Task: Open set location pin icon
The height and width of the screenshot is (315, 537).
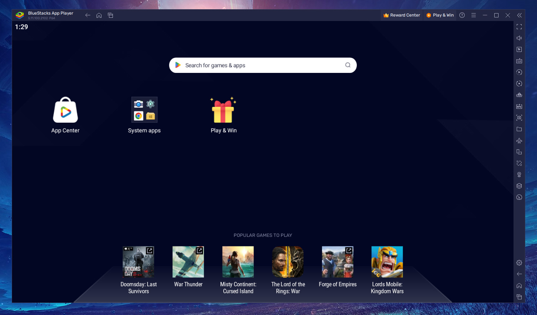Action: [x=519, y=175]
